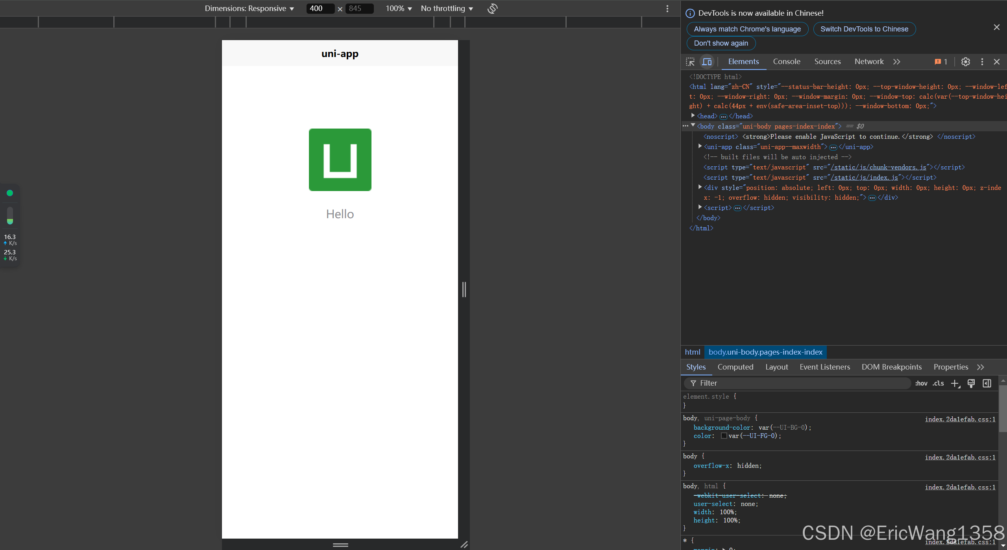Image resolution: width=1007 pixels, height=550 pixels.
Task: Select the inspect element tool
Action: 690,61
